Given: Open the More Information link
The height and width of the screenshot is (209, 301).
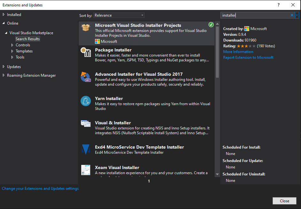Looking at the screenshot, I should point(238,52).
